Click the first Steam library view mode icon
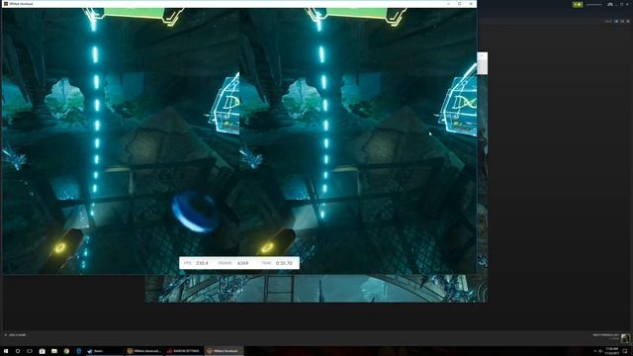The width and height of the screenshot is (633, 356). (x=616, y=21)
